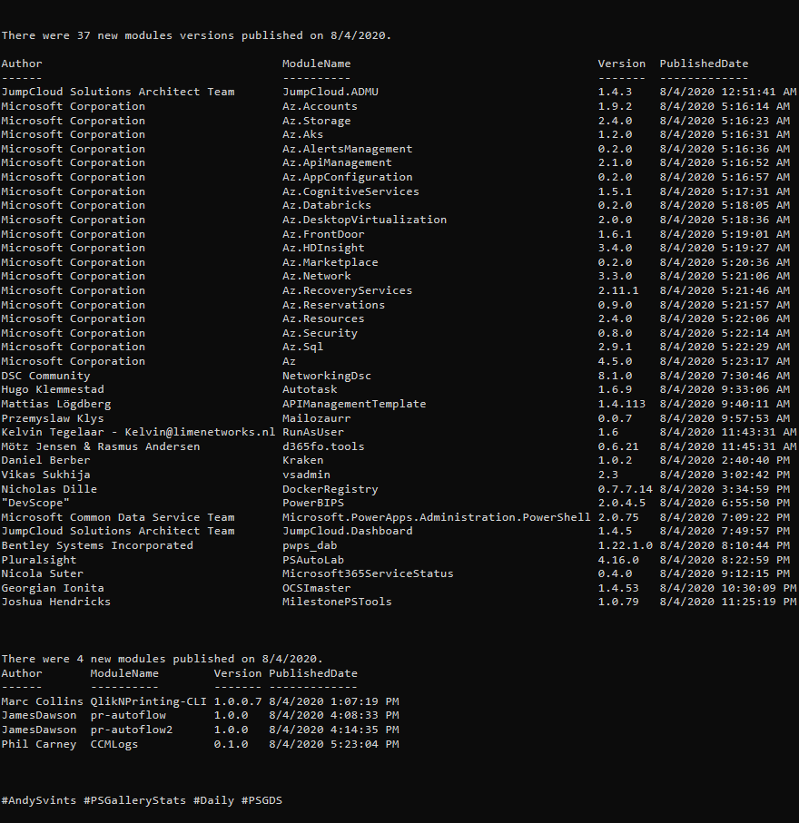Click Az.Security module name
This screenshot has height=823, width=799.
pos(320,333)
